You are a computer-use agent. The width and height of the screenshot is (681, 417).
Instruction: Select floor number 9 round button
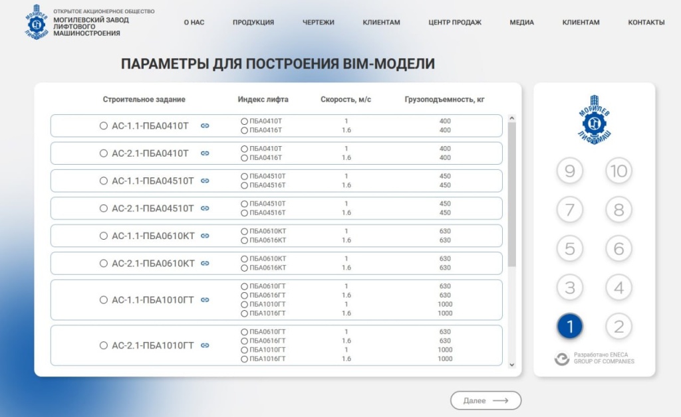click(569, 171)
